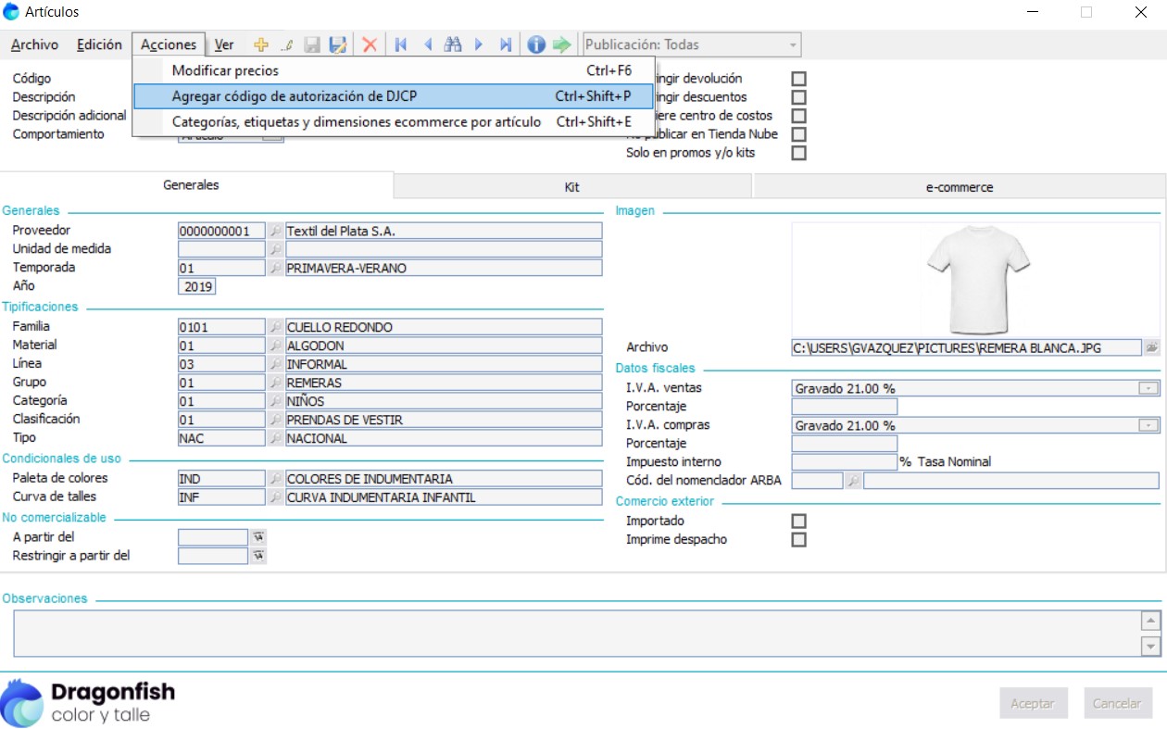
Task: Click the Aceptar button
Action: (1033, 703)
